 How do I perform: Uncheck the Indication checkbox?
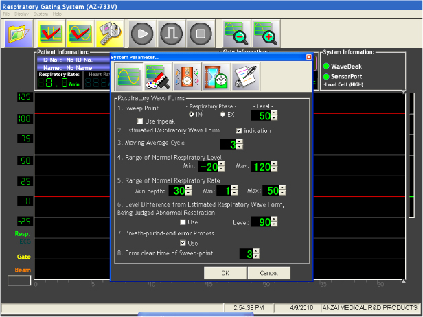[239, 130]
